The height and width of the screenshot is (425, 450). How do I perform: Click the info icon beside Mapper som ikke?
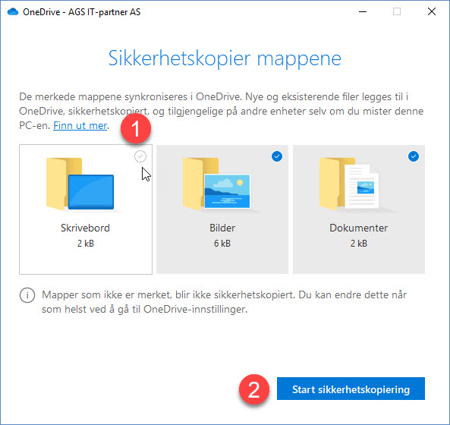27,295
